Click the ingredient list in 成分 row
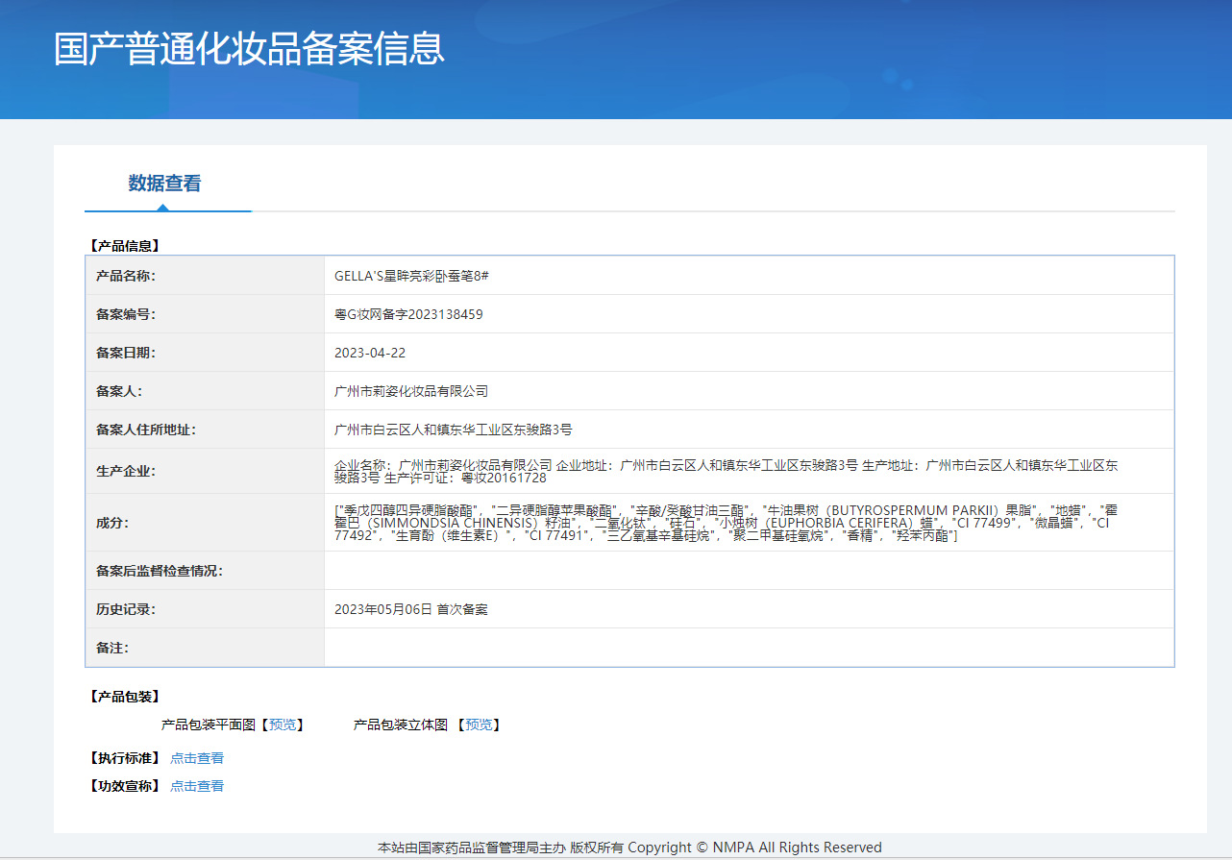The image size is (1232, 860). [x=726, y=523]
